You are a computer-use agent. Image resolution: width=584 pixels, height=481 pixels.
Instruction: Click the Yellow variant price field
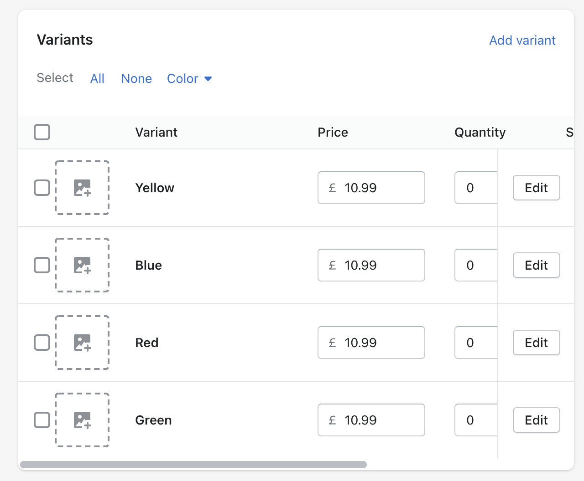coord(371,188)
